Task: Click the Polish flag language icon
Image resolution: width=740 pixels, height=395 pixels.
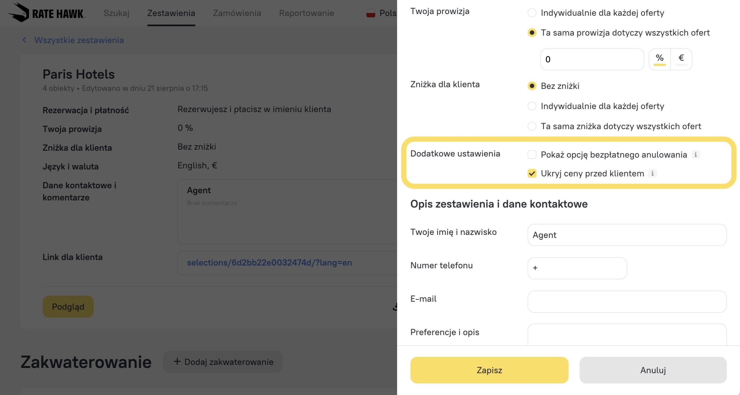Action: coord(371,13)
